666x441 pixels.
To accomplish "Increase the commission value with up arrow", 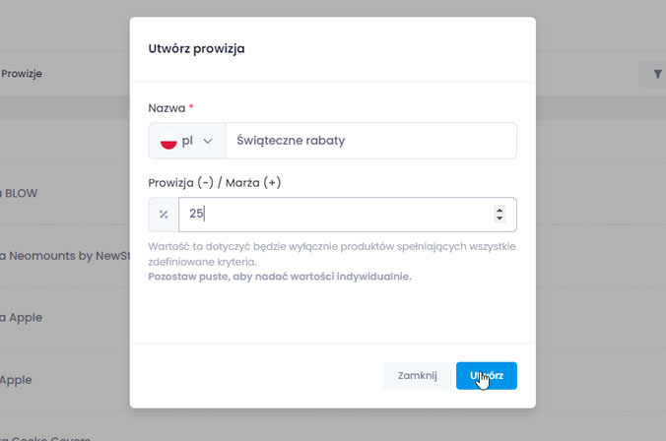I will point(499,209).
